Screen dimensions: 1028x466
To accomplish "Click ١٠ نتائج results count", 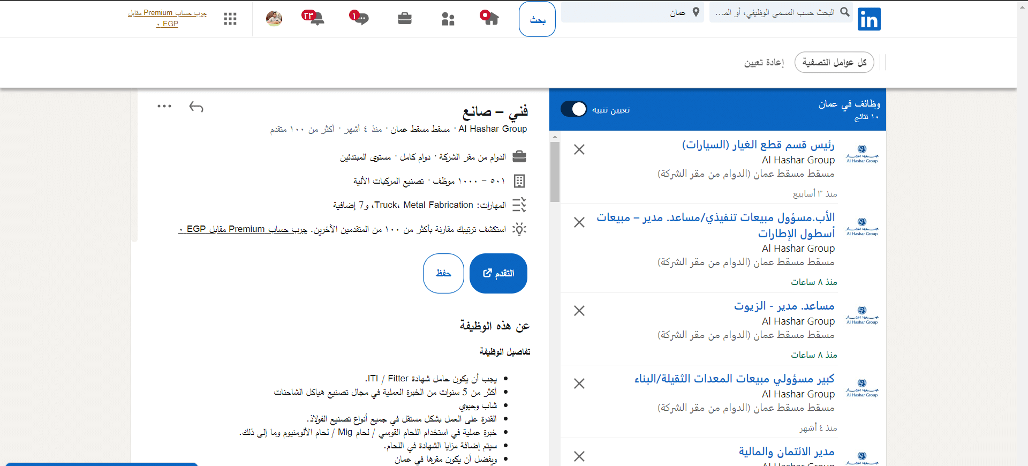I will tap(867, 117).
